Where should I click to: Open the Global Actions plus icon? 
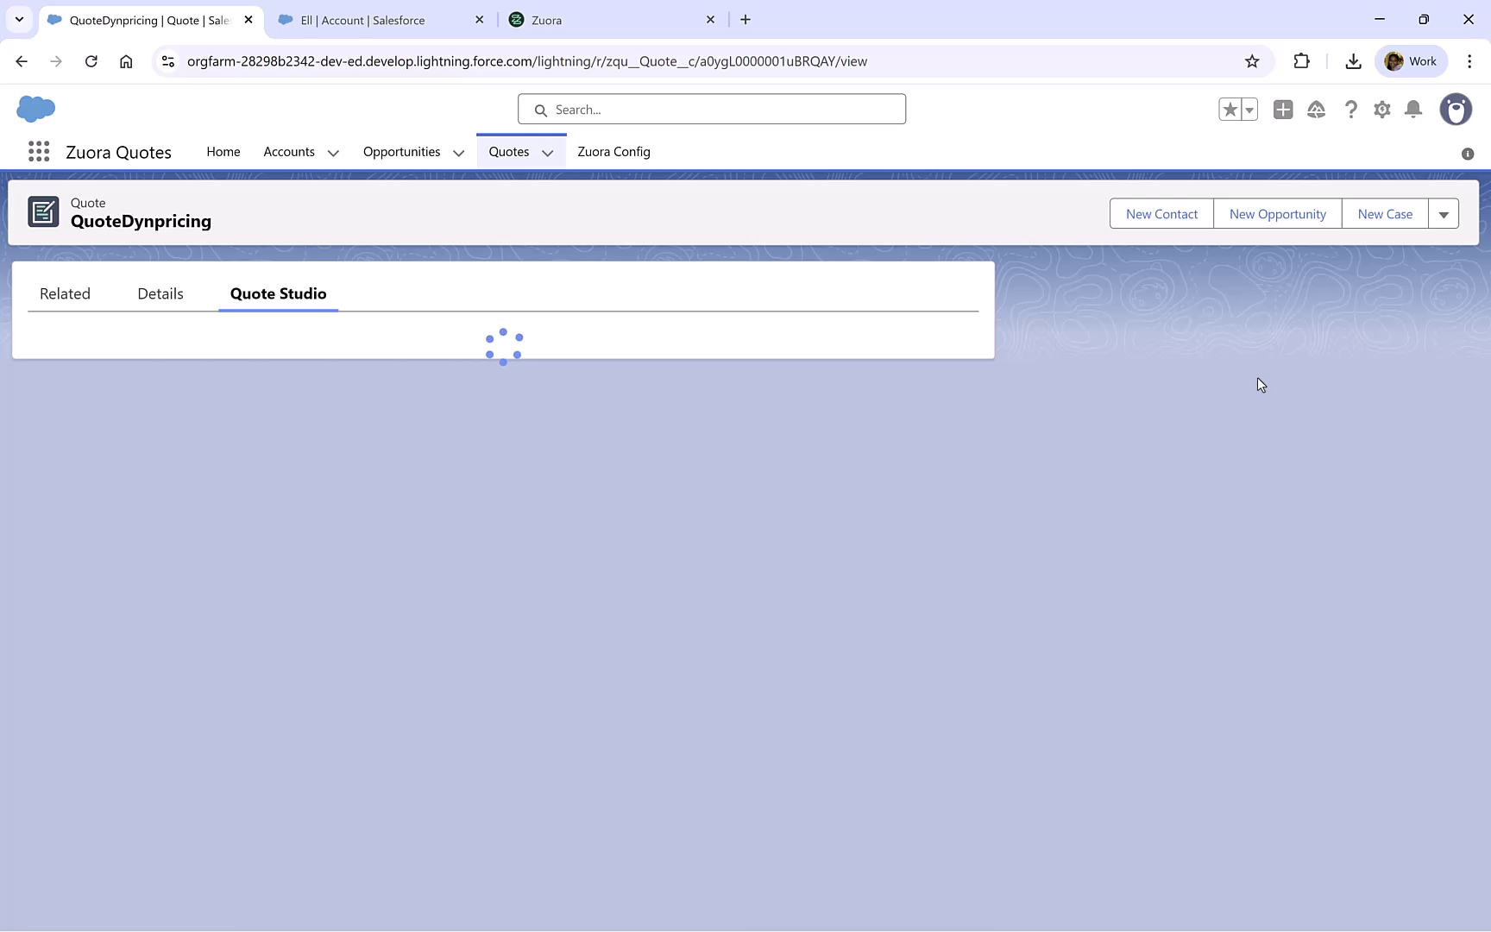pyautogui.click(x=1282, y=110)
